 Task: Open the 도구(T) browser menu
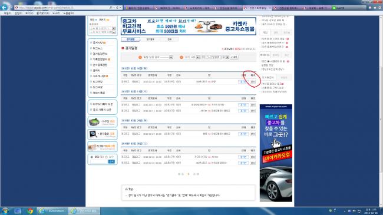coord(56,13)
